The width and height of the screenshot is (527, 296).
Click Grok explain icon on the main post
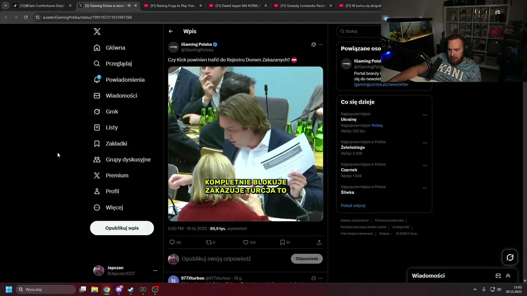click(314, 44)
